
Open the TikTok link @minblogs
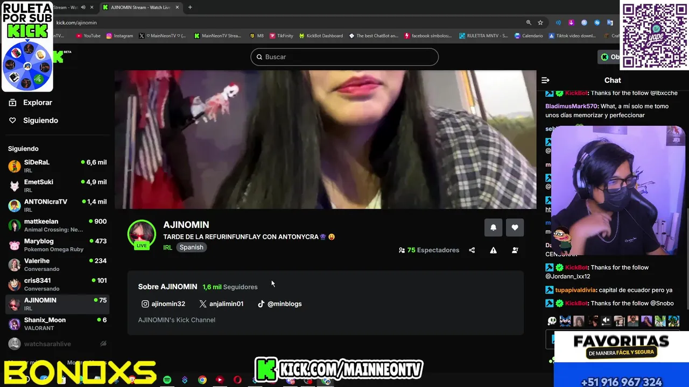[x=279, y=304]
